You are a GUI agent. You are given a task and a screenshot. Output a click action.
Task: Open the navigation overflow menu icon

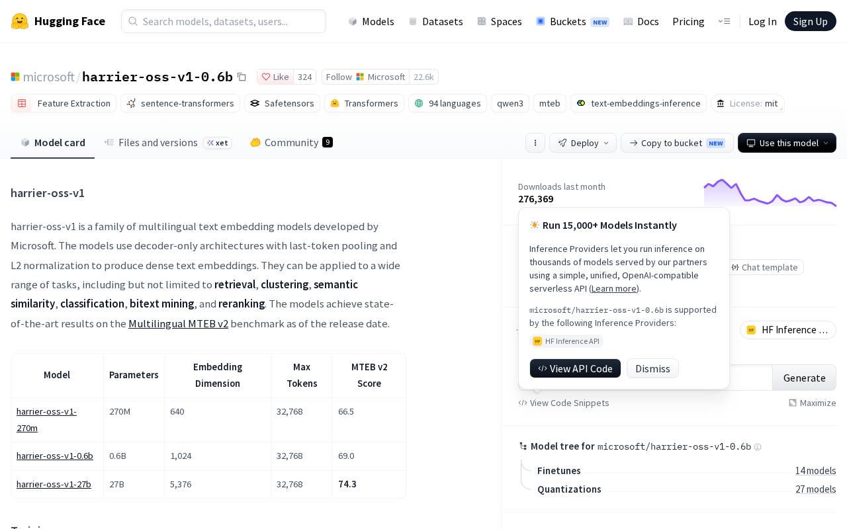click(x=724, y=21)
